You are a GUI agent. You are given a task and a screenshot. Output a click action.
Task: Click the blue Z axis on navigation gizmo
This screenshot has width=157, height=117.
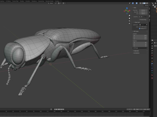pyautogui.click(x=127, y=8)
